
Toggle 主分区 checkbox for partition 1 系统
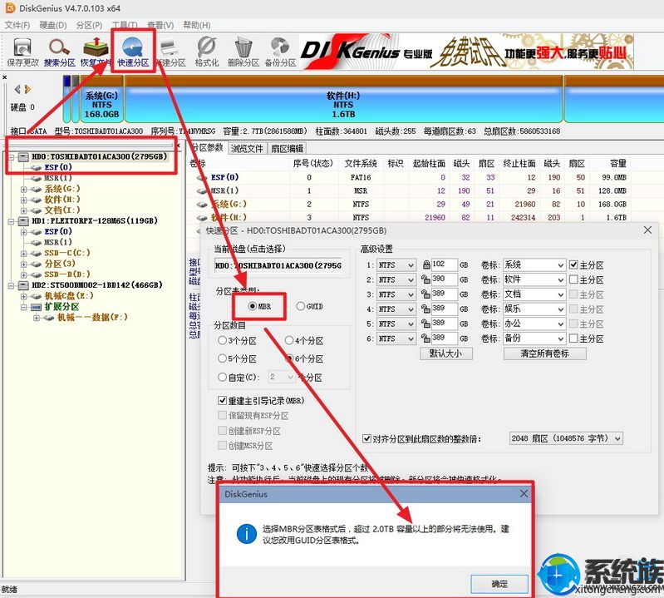click(x=573, y=264)
